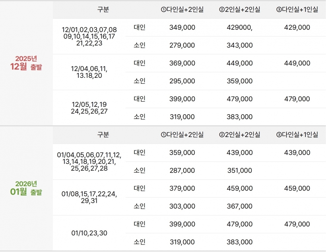326x252 pixels.
Task: Click the 279,000 child price
Action: point(182,45)
